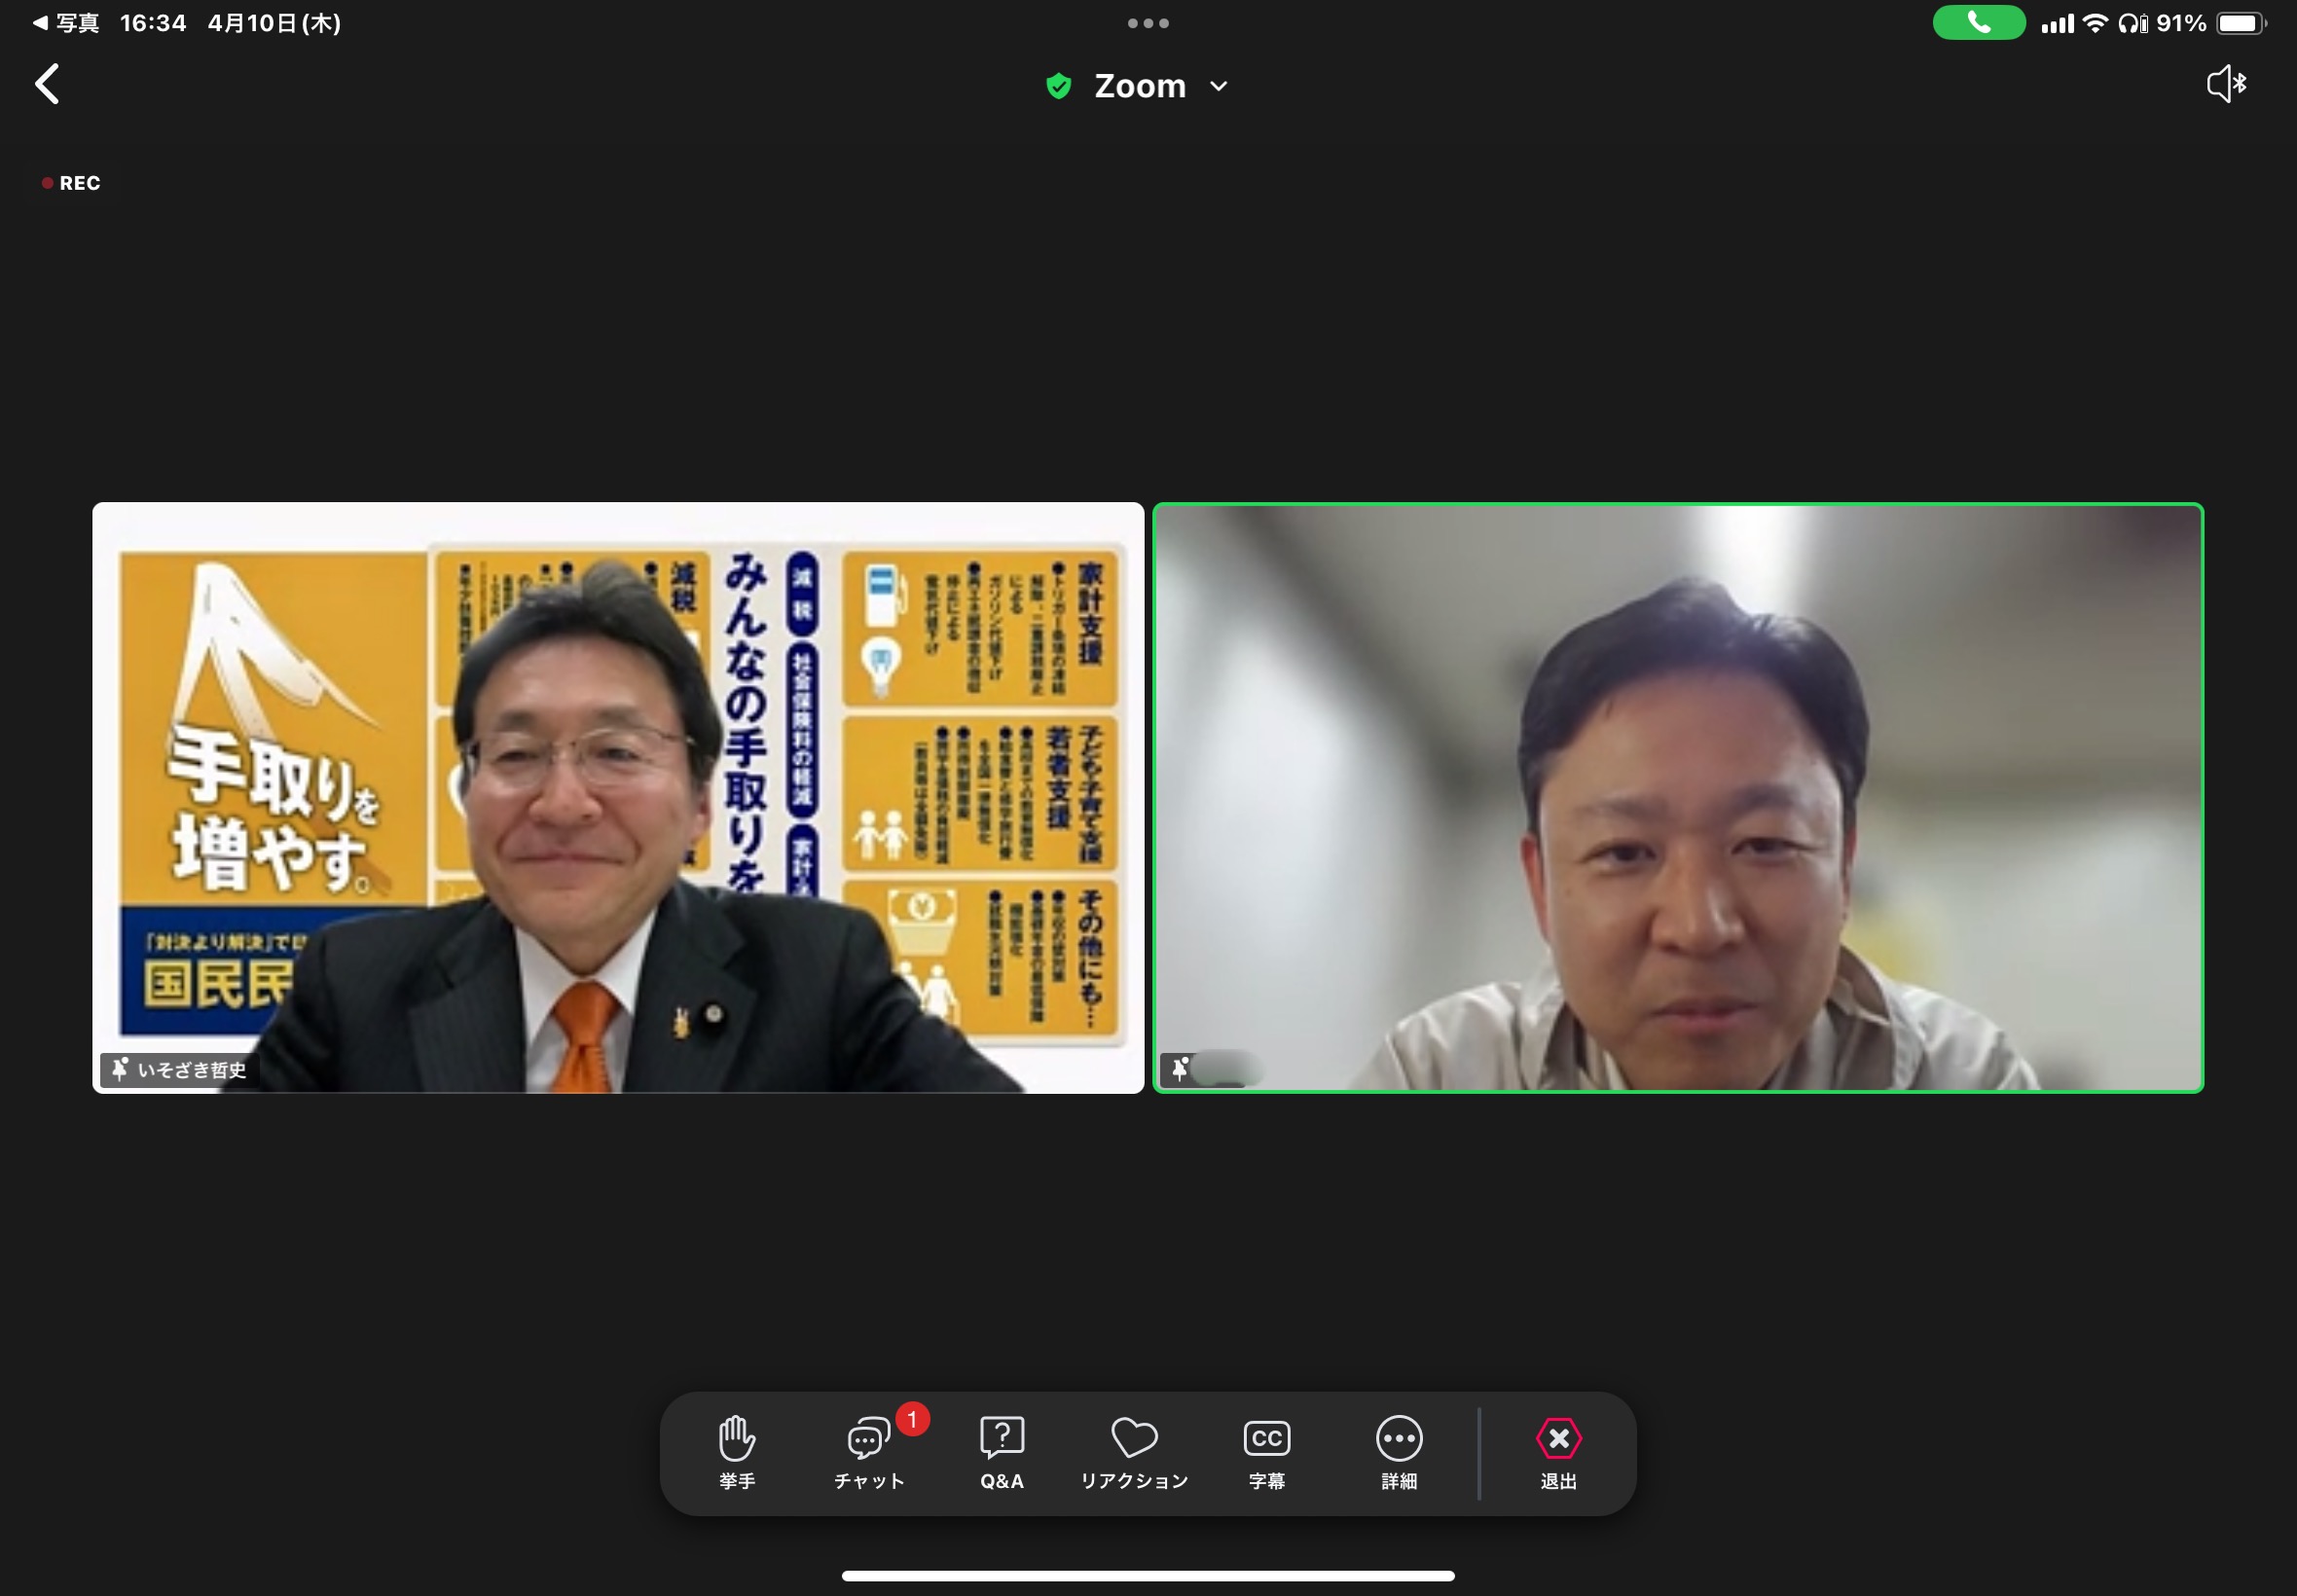Viewport: 2297px width, 1596px height.
Task: Expand the Zoom meeting info dropdown
Action: 1218,87
